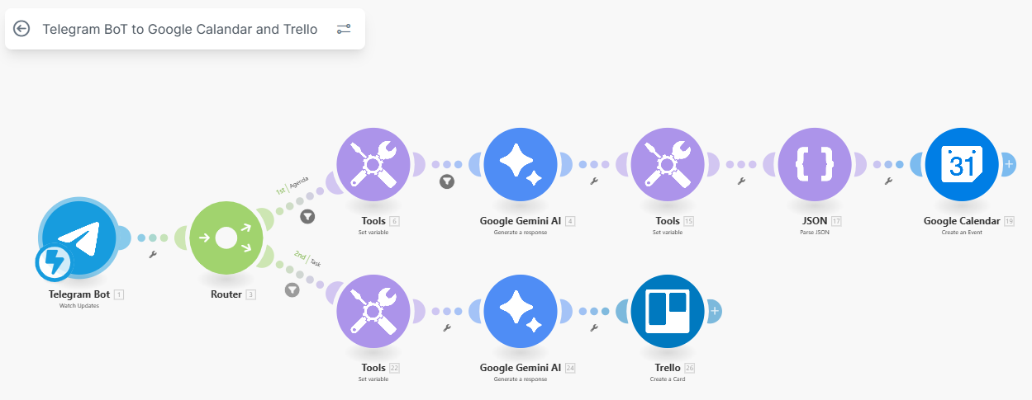Image resolution: width=1032 pixels, height=400 pixels.
Task: Open filter between Tools 6 and Gemini
Action: (447, 181)
